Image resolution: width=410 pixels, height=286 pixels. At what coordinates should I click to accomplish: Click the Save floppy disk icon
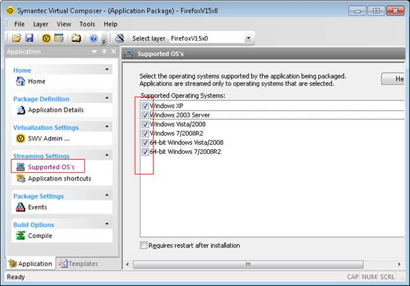[29, 38]
